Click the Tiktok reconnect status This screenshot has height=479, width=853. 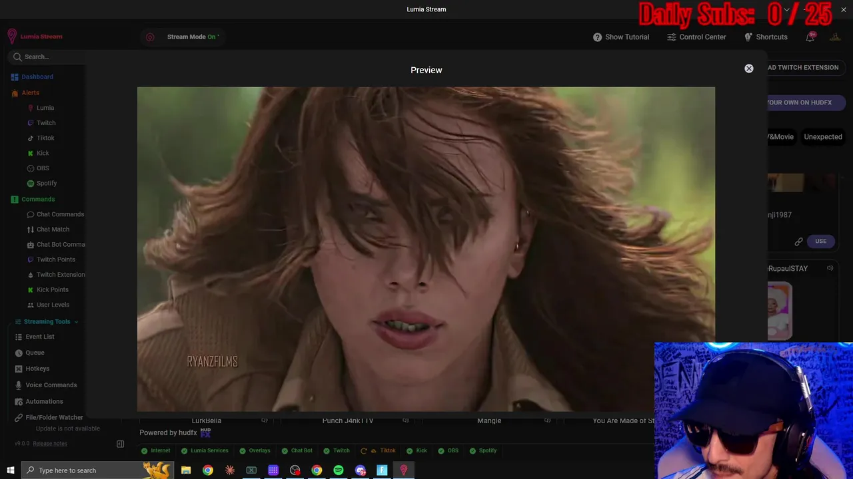[x=378, y=450]
